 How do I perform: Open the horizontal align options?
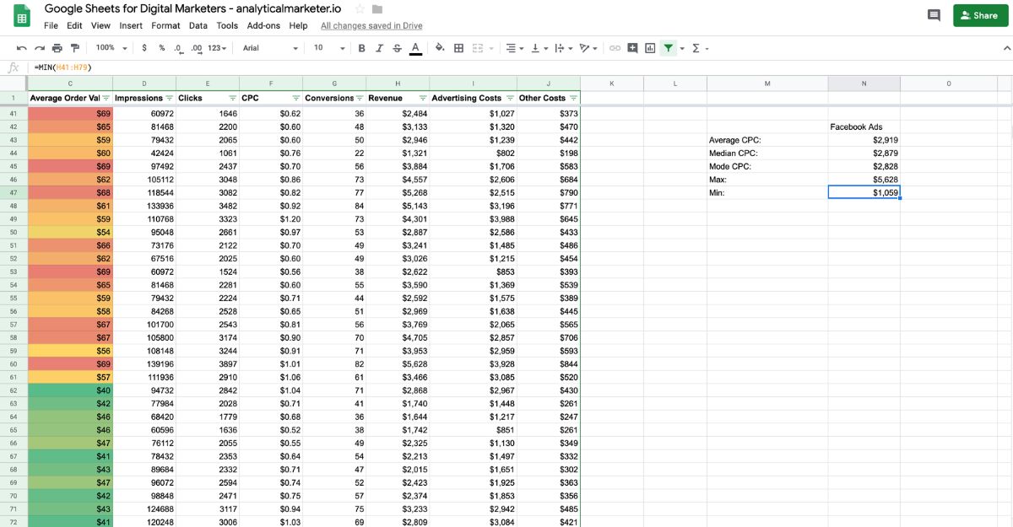(x=514, y=48)
